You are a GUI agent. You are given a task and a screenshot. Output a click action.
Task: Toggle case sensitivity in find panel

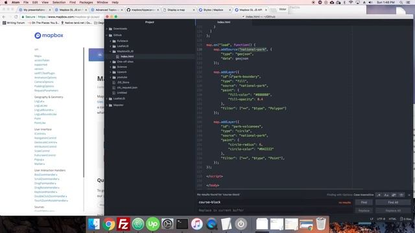point(386,195)
